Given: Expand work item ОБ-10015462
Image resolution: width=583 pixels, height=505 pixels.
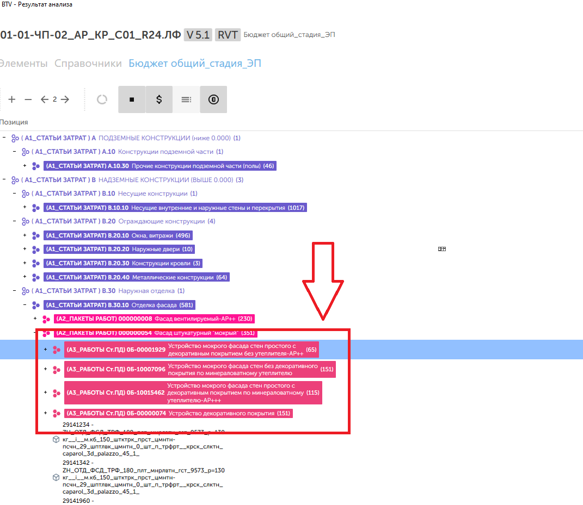Looking at the screenshot, I should [x=46, y=392].
